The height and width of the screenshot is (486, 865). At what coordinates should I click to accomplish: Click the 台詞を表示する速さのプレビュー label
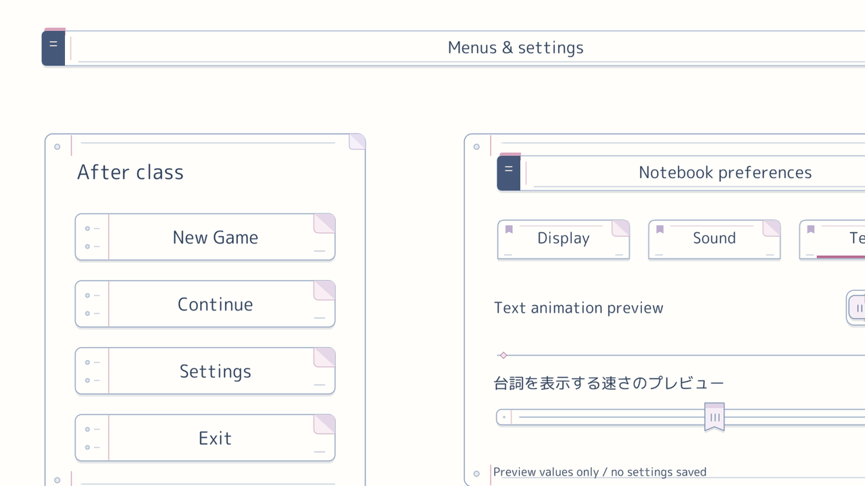pyautogui.click(x=609, y=383)
